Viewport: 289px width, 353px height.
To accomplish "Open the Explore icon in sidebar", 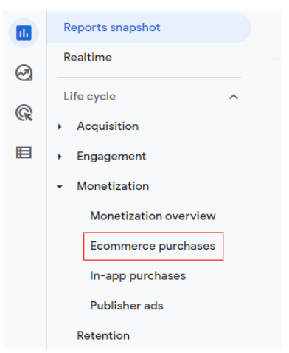I will (24, 72).
